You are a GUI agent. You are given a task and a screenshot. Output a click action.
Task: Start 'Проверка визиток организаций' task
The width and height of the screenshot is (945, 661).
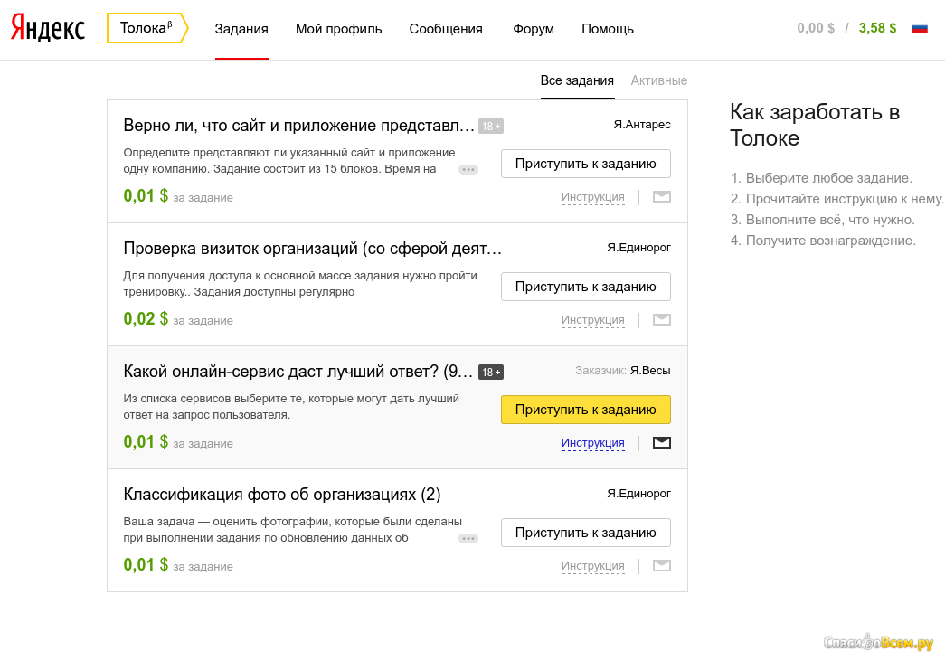pos(586,287)
